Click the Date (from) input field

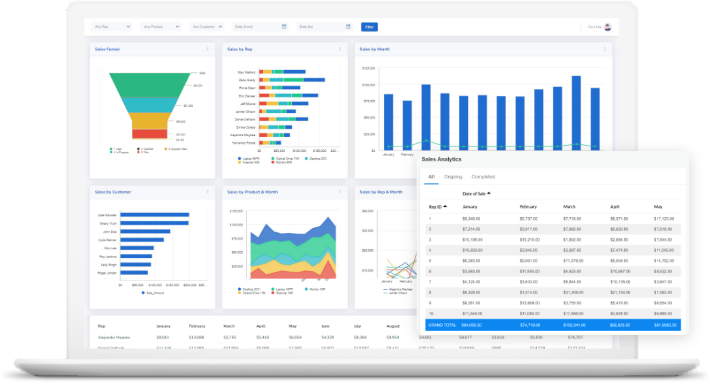click(261, 27)
